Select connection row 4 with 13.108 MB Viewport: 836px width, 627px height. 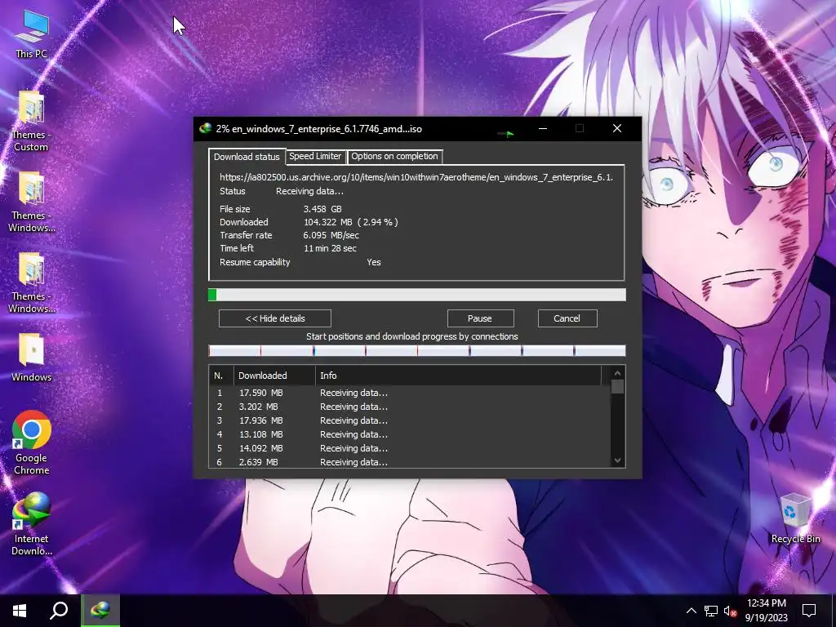(410, 434)
